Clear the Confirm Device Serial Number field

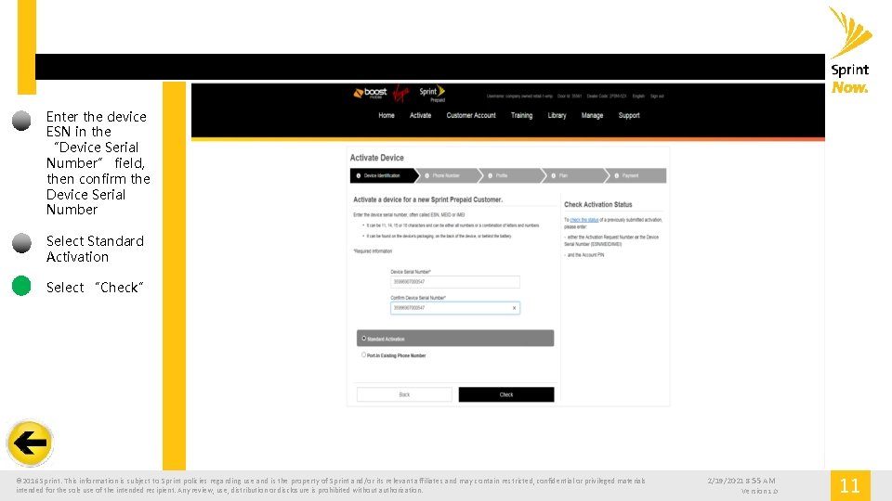click(514, 308)
